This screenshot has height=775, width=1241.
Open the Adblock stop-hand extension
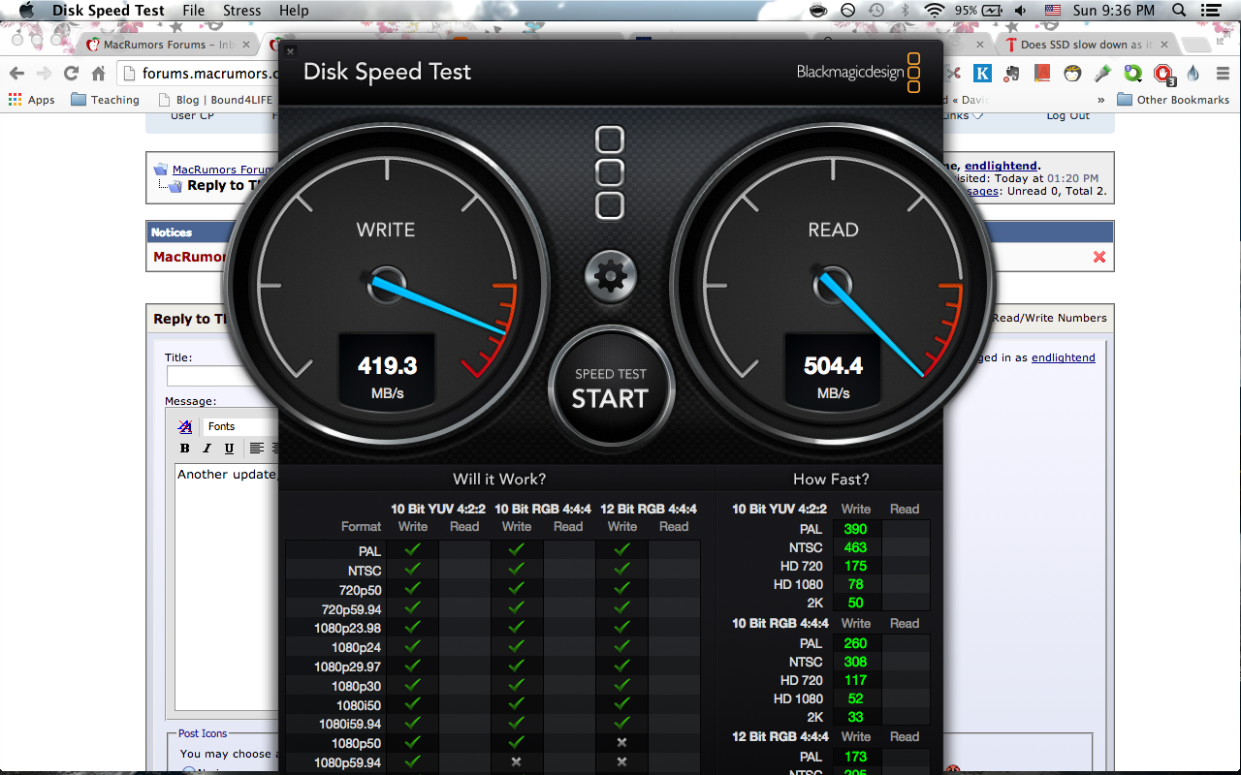pyautogui.click(x=1163, y=74)
